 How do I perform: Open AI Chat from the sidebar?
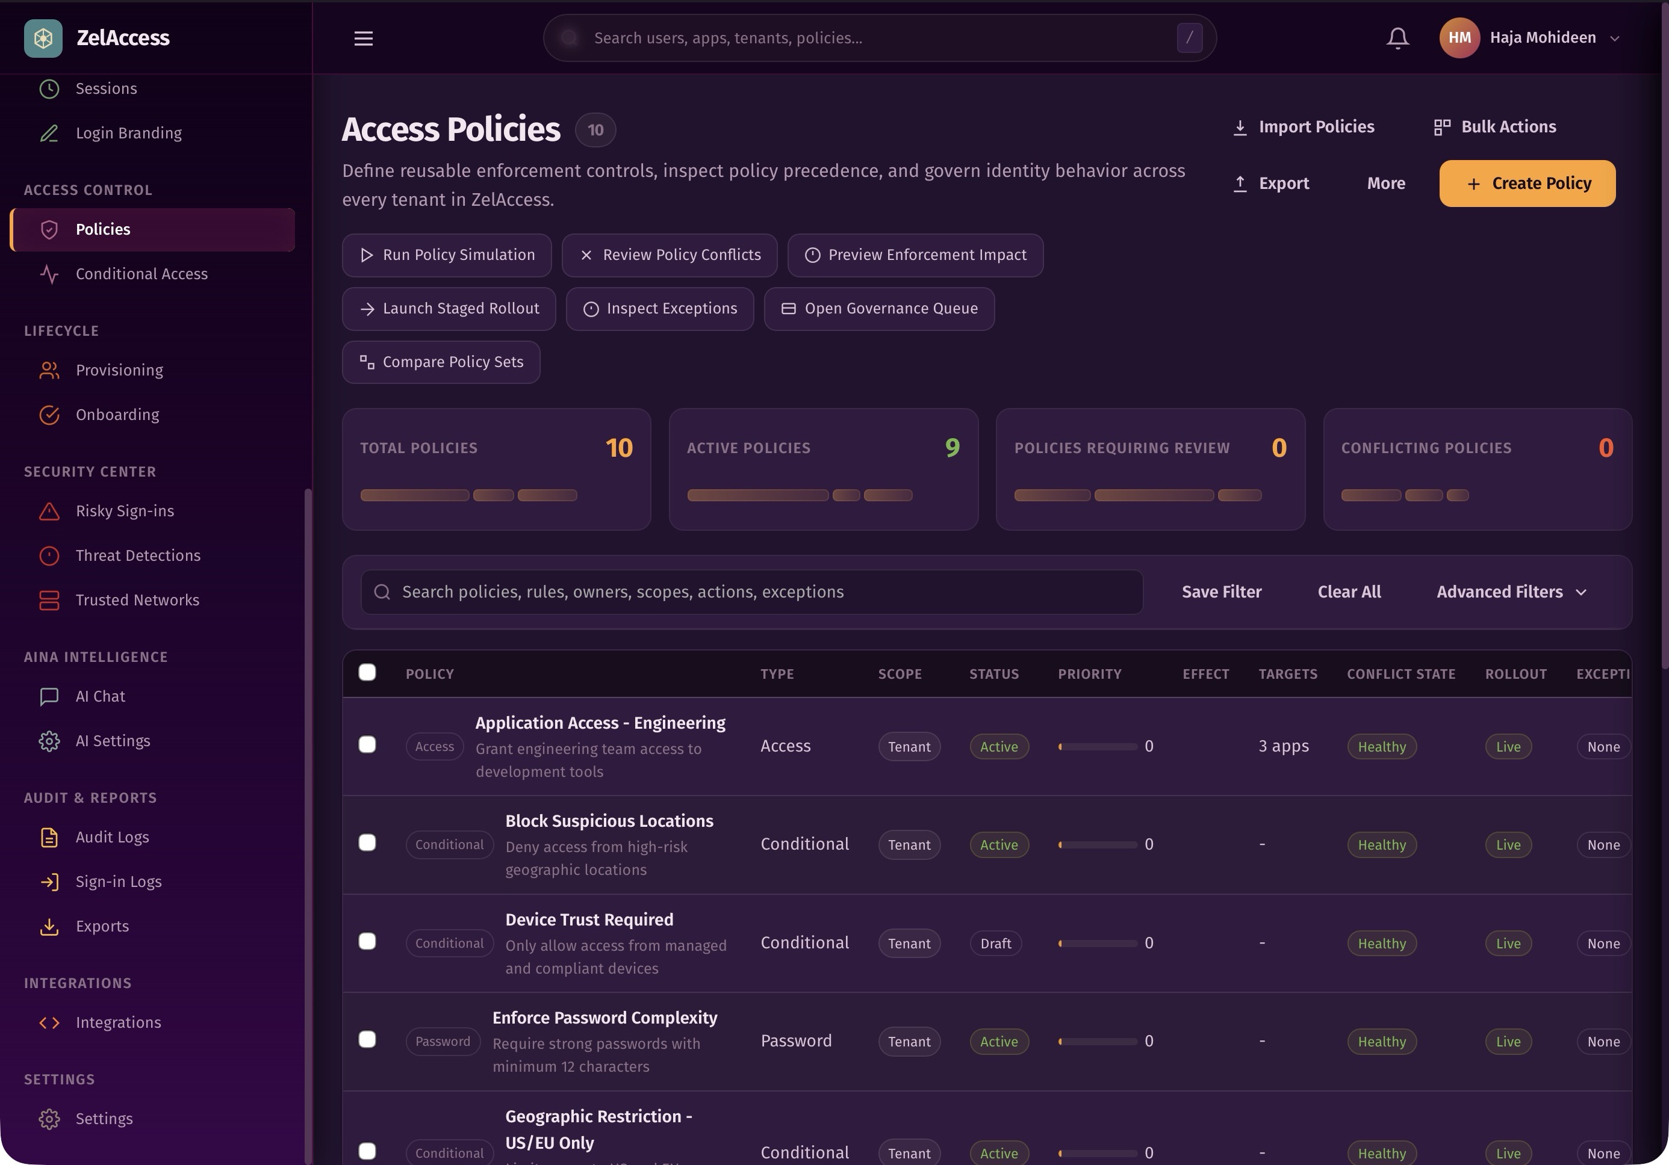pyautogui.click(x=99, y=696)
